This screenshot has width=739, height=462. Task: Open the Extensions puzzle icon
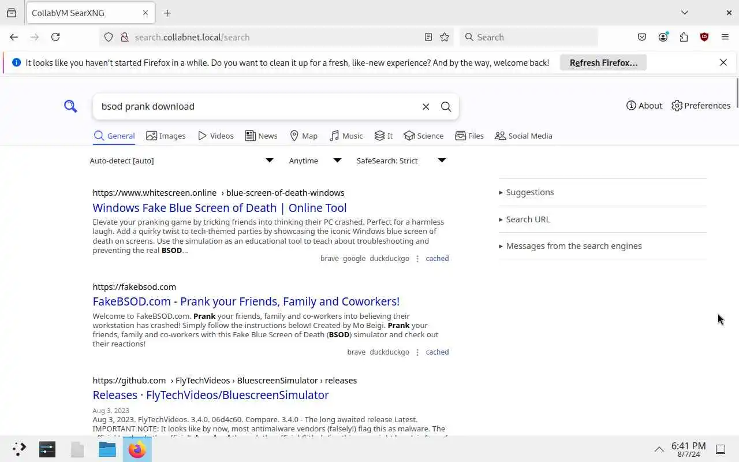coord(684,37)
